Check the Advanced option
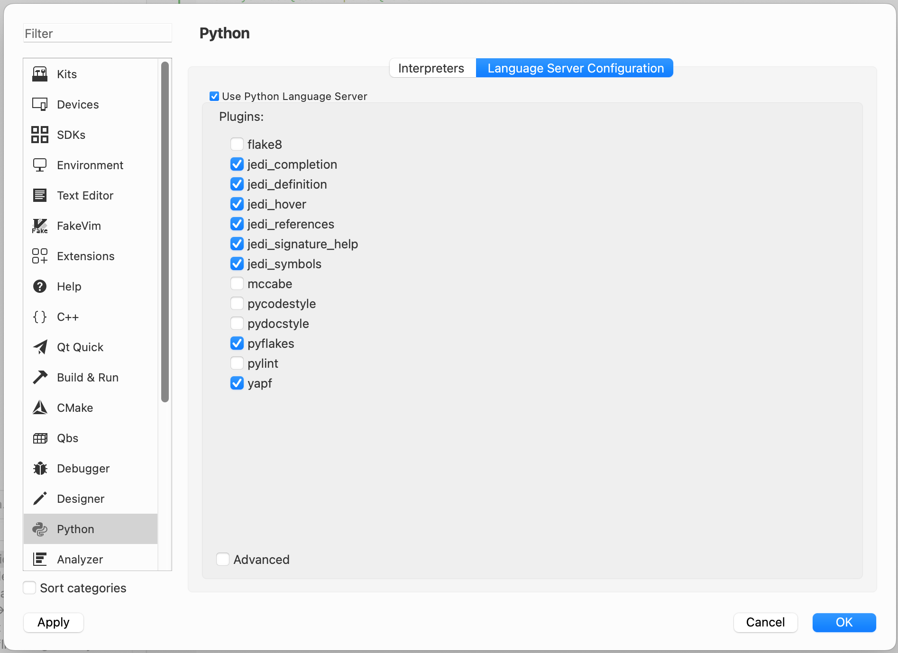 pyautogui.click(x=222, y=559)
